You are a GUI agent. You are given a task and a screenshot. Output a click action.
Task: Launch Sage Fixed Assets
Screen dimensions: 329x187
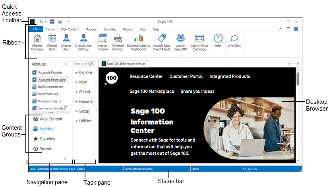(x=162, y=39)
